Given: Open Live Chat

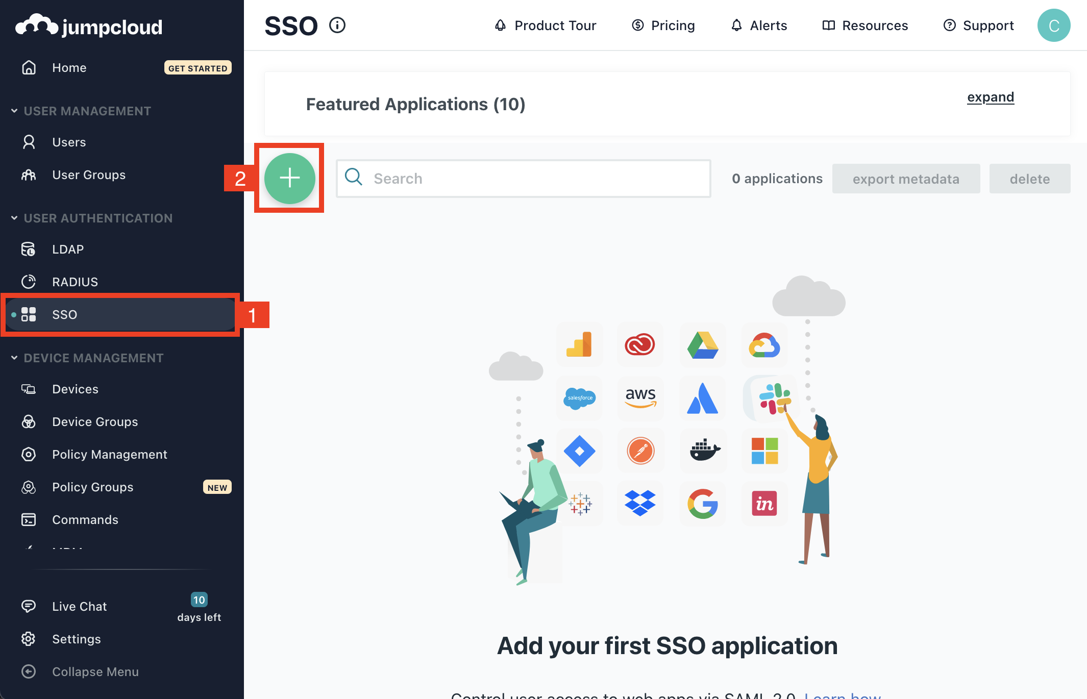Looking at the screenshot, I should coord(79,607).
